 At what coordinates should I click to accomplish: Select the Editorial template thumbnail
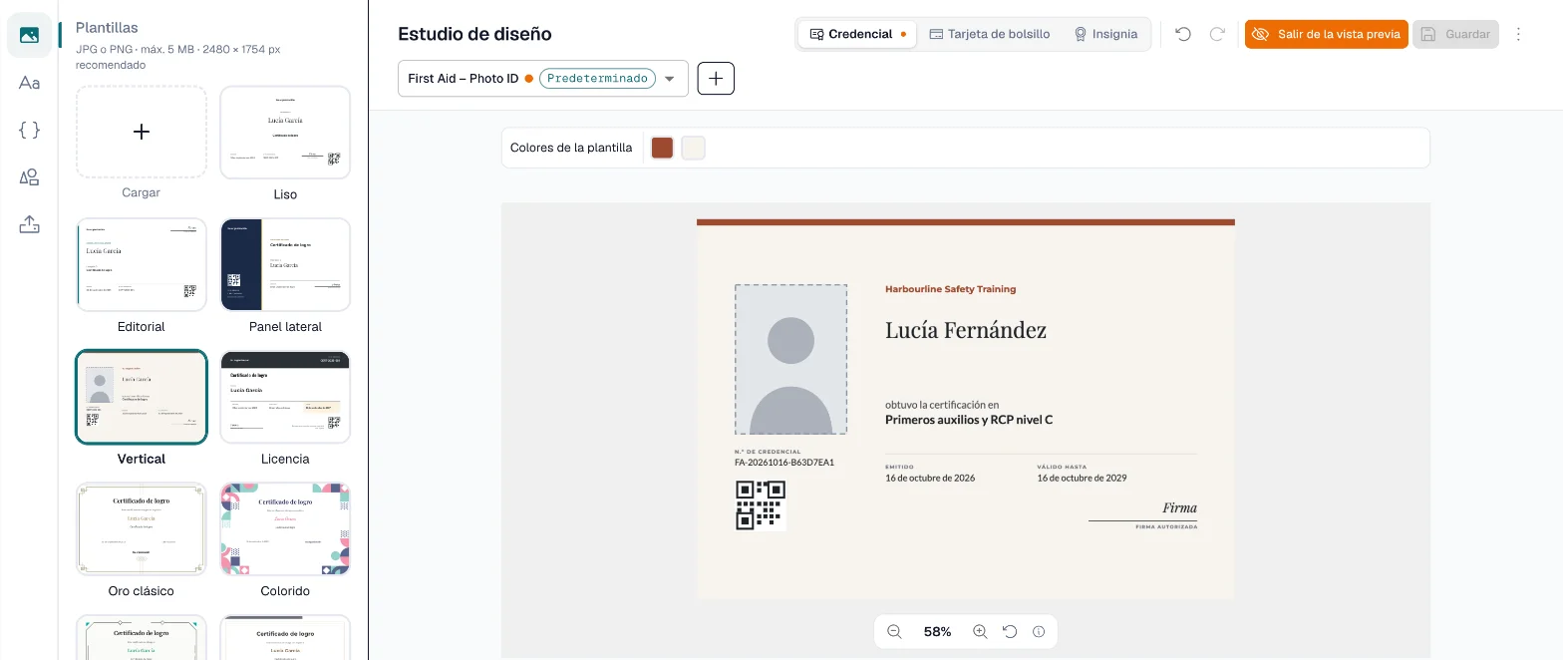tap(142, 264)
